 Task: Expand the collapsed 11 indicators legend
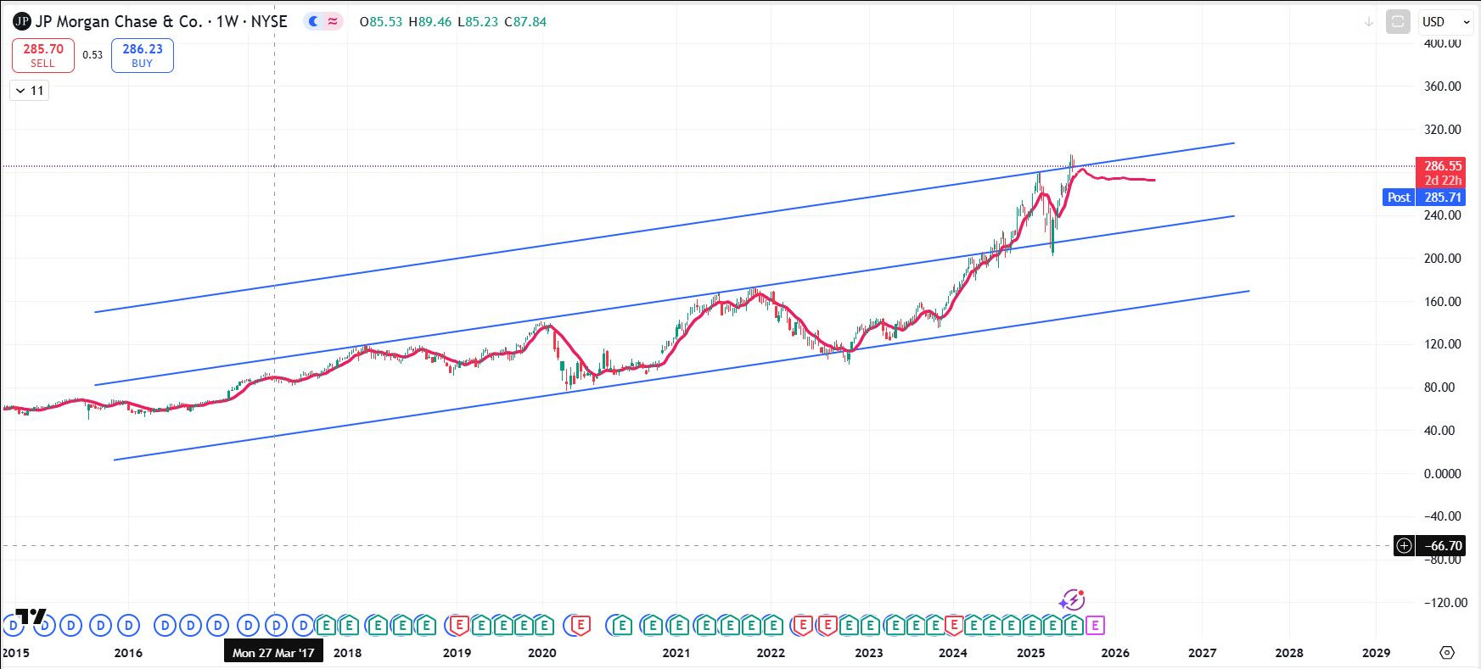tap(30, 91)
